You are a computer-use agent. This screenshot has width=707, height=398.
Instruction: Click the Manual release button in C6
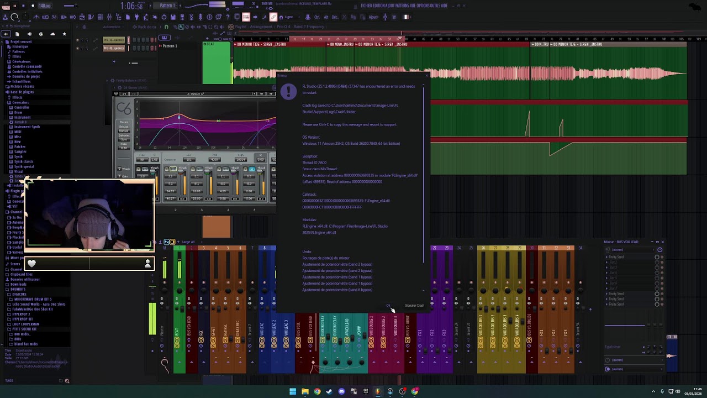coord(124,130)
